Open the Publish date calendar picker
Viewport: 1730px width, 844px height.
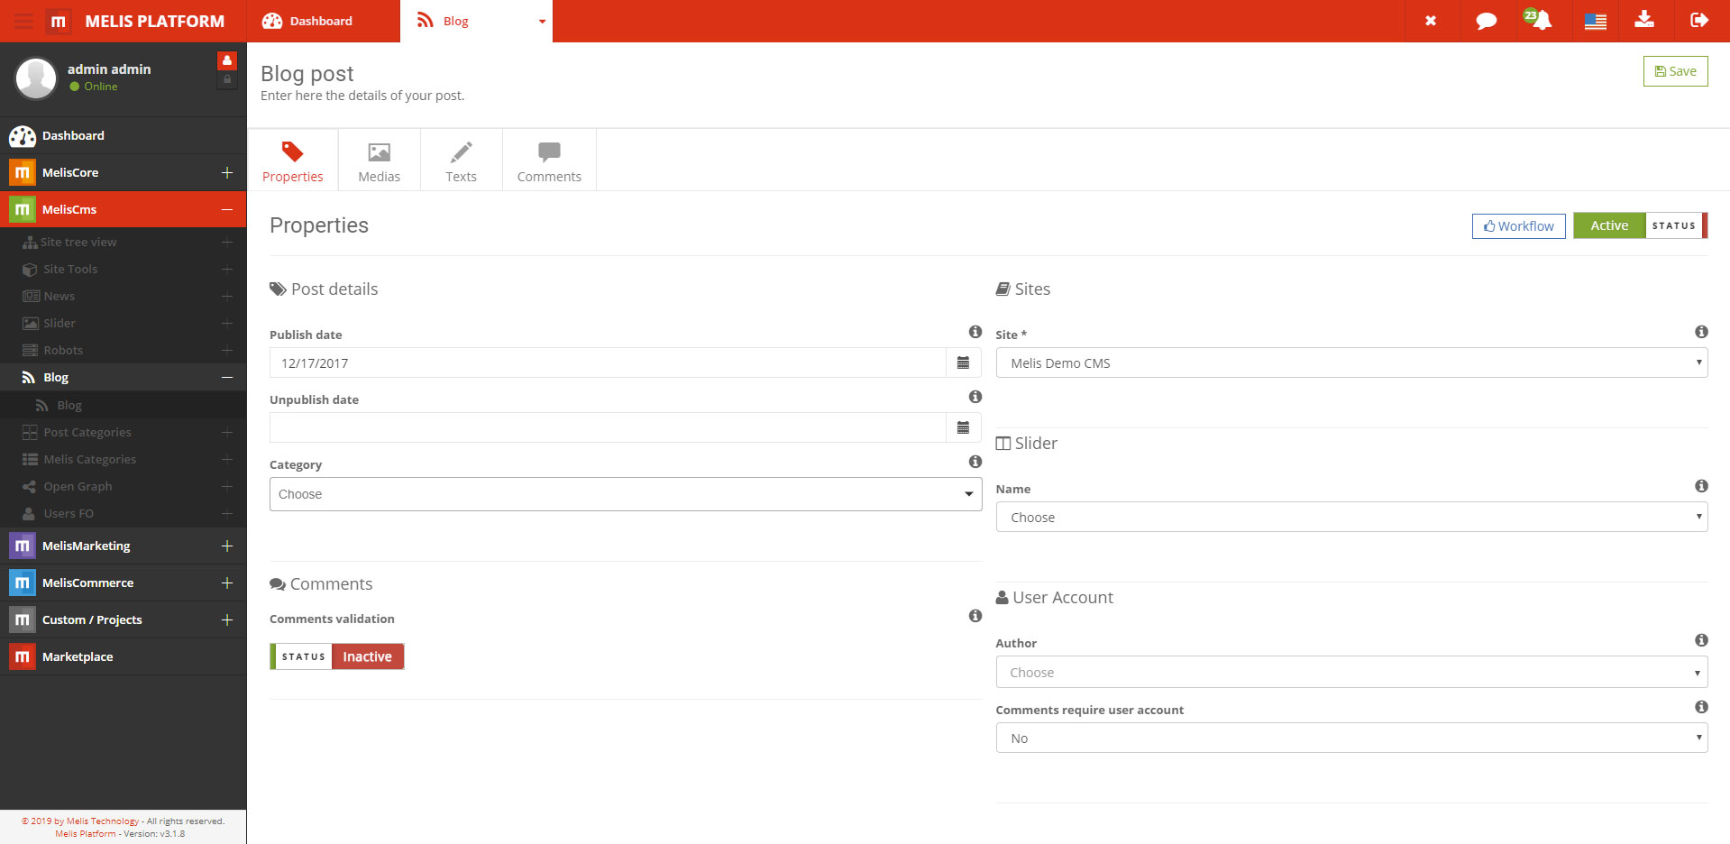point(963,362)
